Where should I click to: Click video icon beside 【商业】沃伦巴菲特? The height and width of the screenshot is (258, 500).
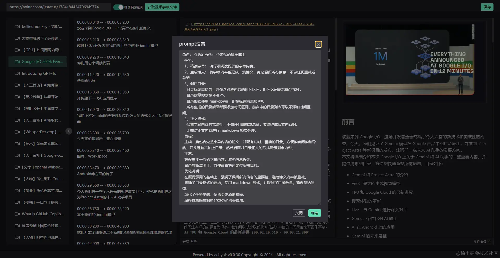pos(17,191)
